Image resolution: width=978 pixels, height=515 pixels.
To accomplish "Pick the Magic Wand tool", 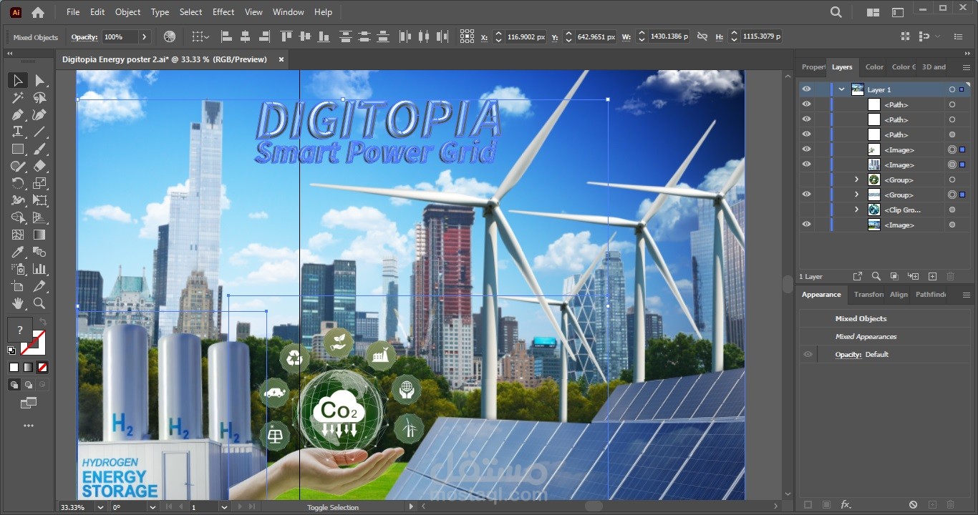I will coord(18,98).
